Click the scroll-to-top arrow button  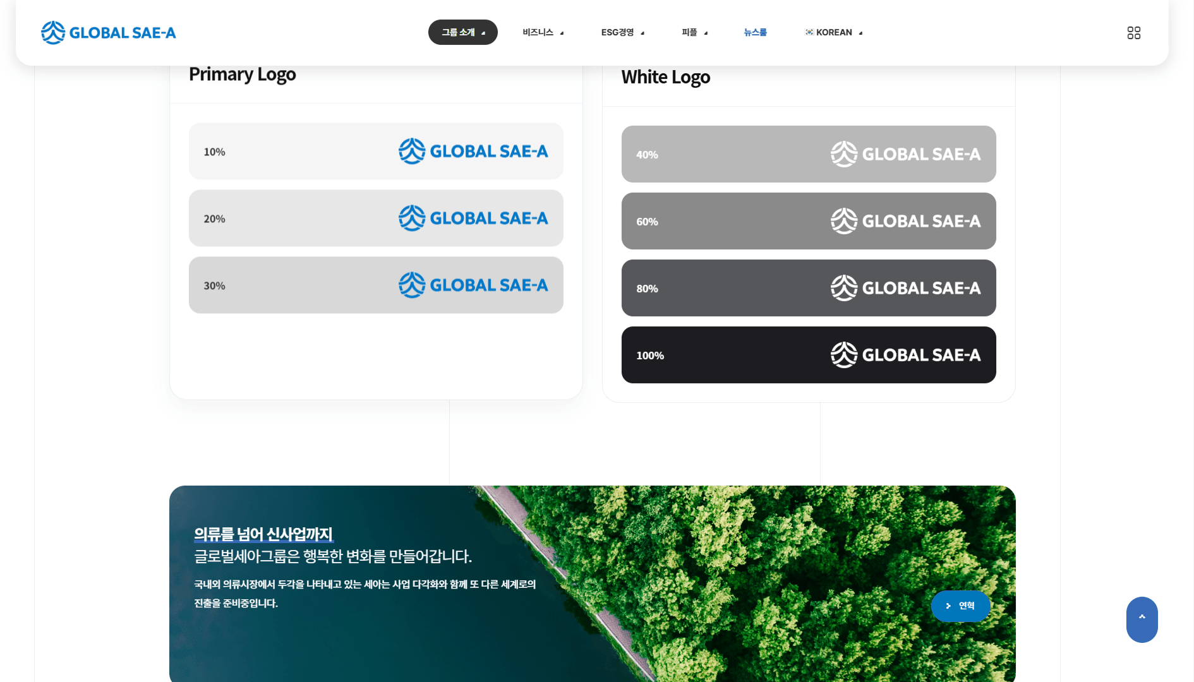[1142, 619]
